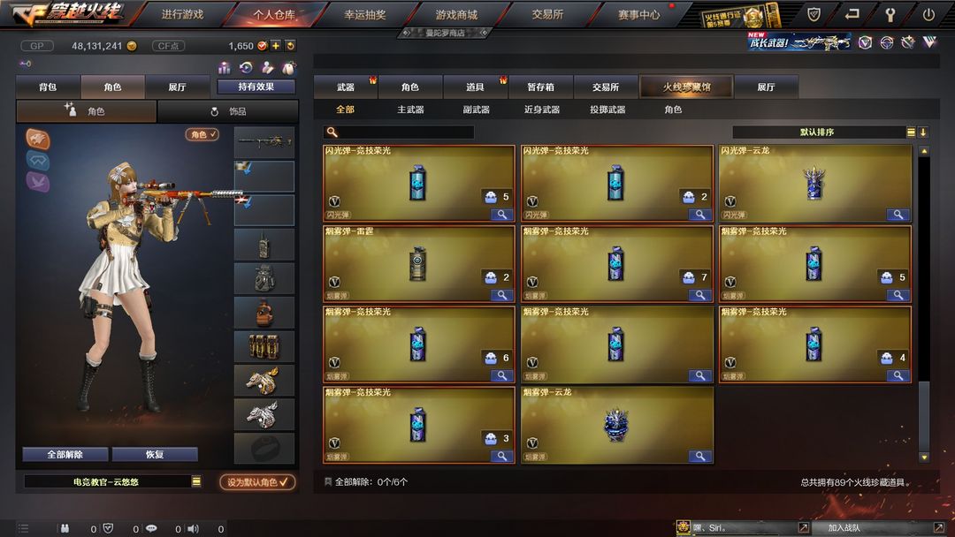955x537 pixels.
Task: Click the shield icon in top bar
Action: point(814,14)
